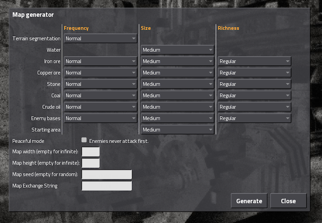This screenshot has width=322, height=223.
Task: Open Stone size dropdown
Action: (178, 84)
